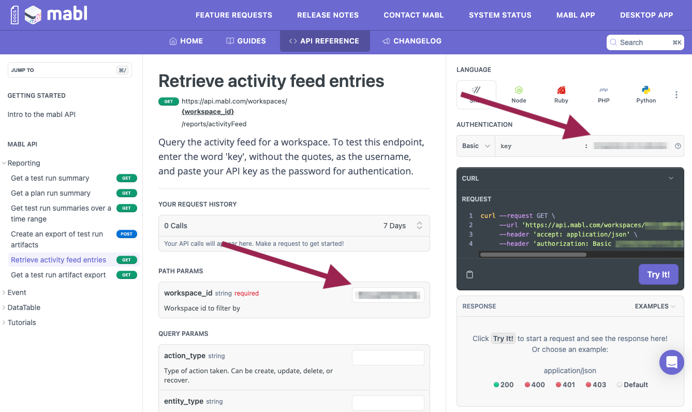Open more languages three-dot menu
The height and width of the screenshot is (412, 692).
(x=676, y=95)
